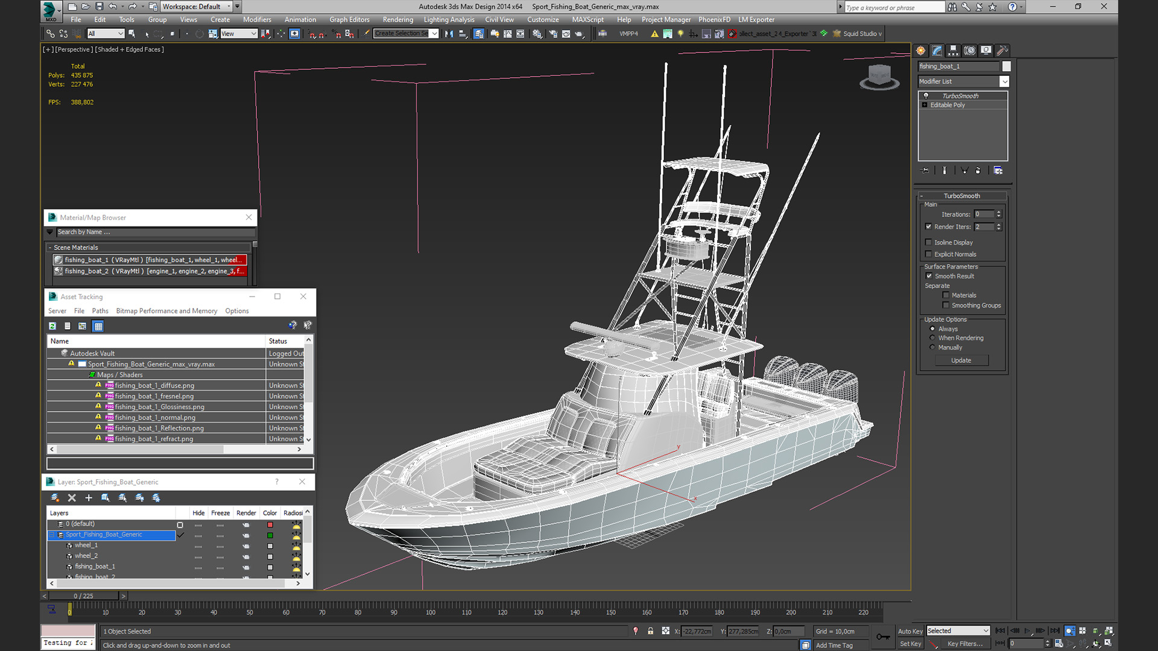The image size is (1158, 651).
Task: Click Configure Modifier Sets icon
Action: coord(998,171)
